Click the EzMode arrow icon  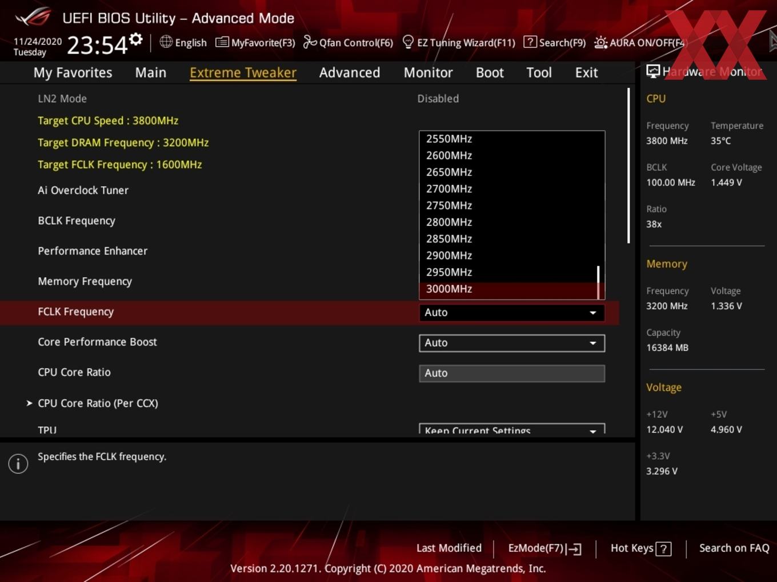pyautogui.click(x=575, y=549)
